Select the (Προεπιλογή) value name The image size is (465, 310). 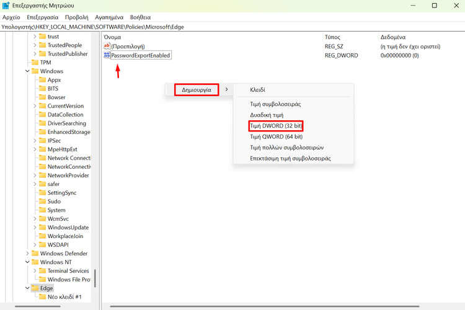coord(128,46)
